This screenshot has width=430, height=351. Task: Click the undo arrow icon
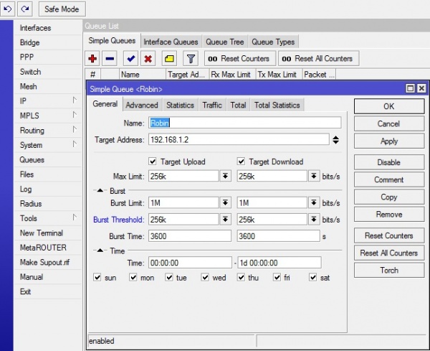(x=8, y=9)
